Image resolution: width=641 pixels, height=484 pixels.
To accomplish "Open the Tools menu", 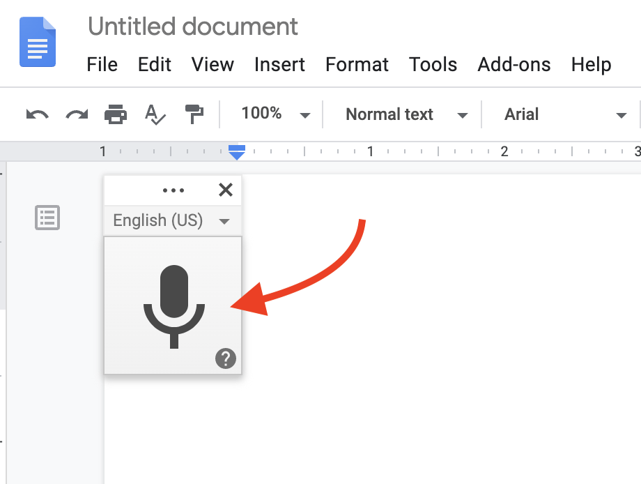I will [433, 65].
